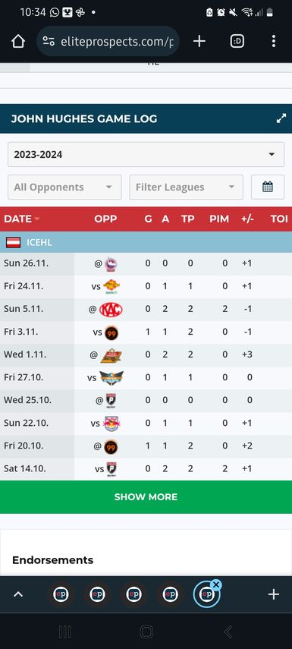The width and height of the screenshot is (292, 649).
Task: Tap the eliteprospects.com address bar
Action: (108, 41)
